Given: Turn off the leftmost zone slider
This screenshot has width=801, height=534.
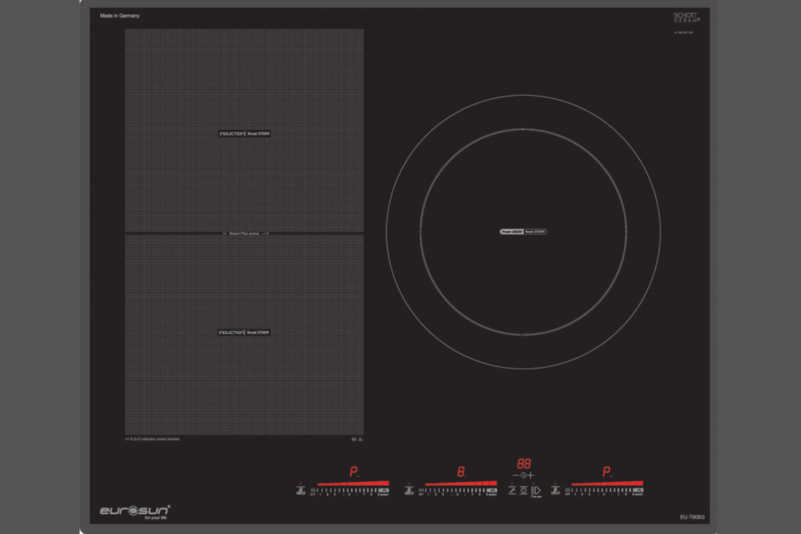Looking at the screenshot, I should pos(313,490).
